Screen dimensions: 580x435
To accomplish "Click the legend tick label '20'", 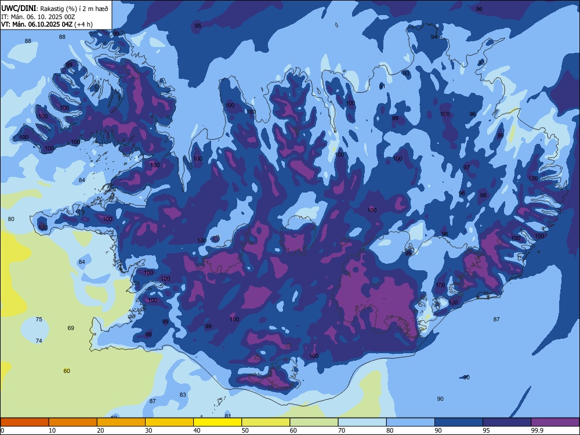I will (100, 430).
